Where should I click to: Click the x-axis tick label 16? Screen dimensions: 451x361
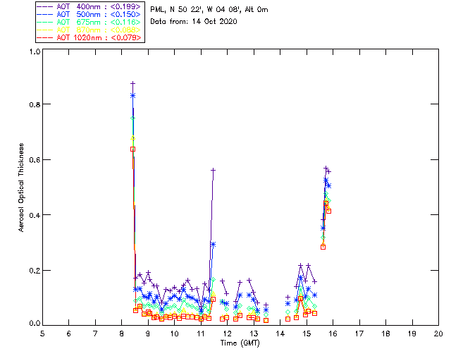pyautogui.click(x=333, y=334)
